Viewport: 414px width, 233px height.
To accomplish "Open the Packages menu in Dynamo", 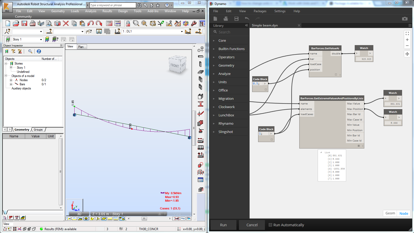I will point(260,11).
